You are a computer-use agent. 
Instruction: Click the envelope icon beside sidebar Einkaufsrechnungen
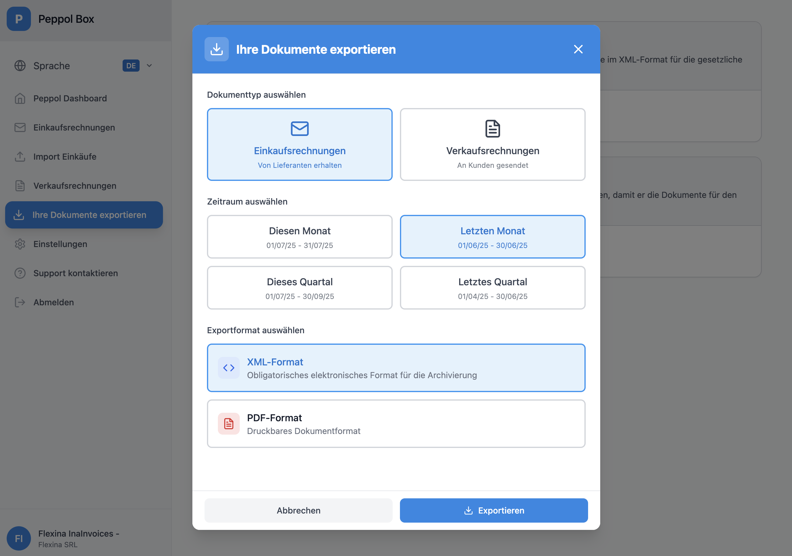pyautogui.click(x=20, y=127)
